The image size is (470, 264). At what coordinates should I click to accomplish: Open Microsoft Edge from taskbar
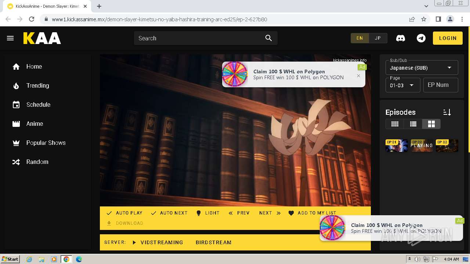click(x=79, y=259)
